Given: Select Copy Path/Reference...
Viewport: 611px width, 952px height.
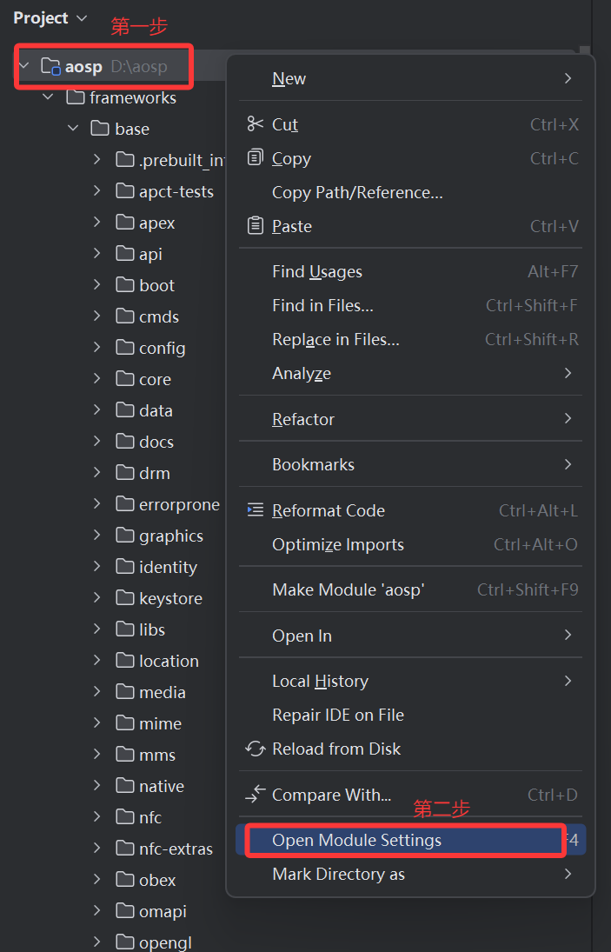Looking at the screenshot, I should 411,192.
